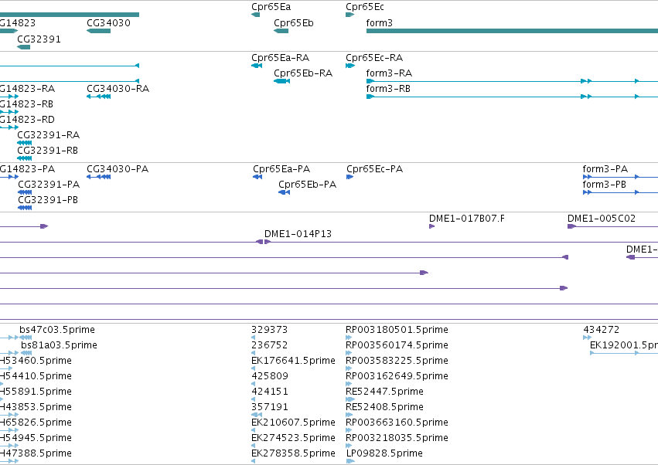Screen dimensions: 658x465
Task: Click the long teal form3 gene bar
Action: point(512,31)
